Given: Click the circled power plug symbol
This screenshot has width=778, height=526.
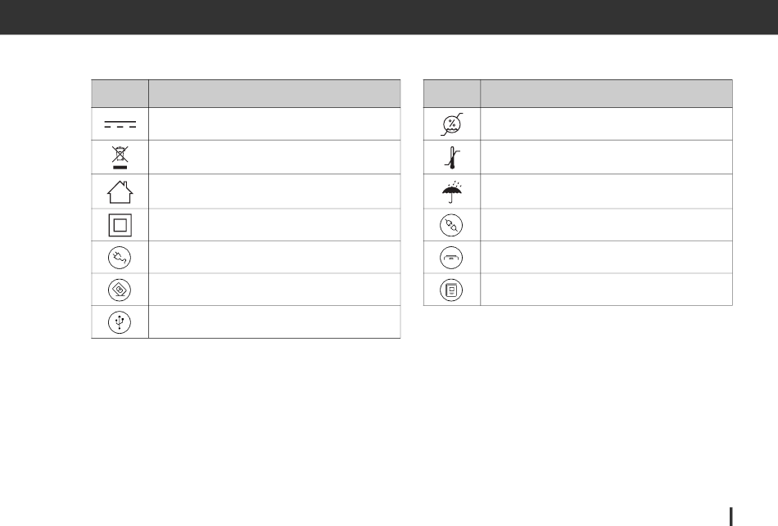Looking at the screenshot, I should click(x=120, y=258).
